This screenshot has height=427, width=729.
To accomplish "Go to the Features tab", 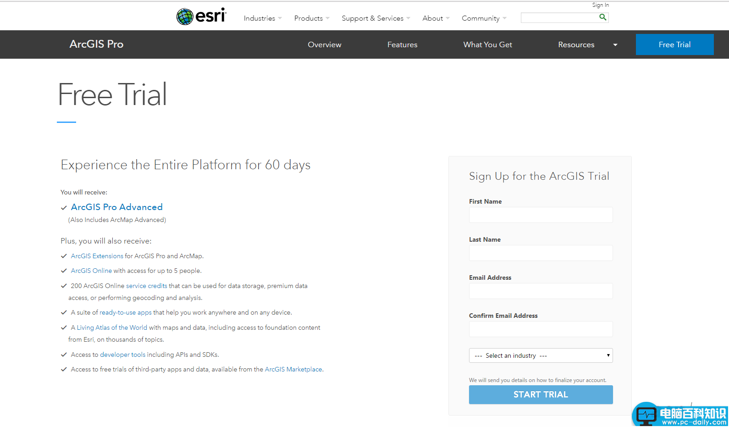I will 403,44.
